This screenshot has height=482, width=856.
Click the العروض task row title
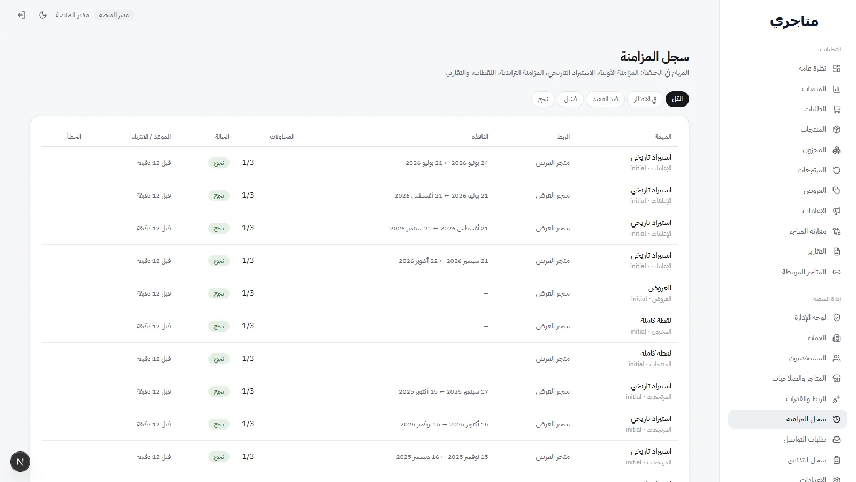click(660, 288)
